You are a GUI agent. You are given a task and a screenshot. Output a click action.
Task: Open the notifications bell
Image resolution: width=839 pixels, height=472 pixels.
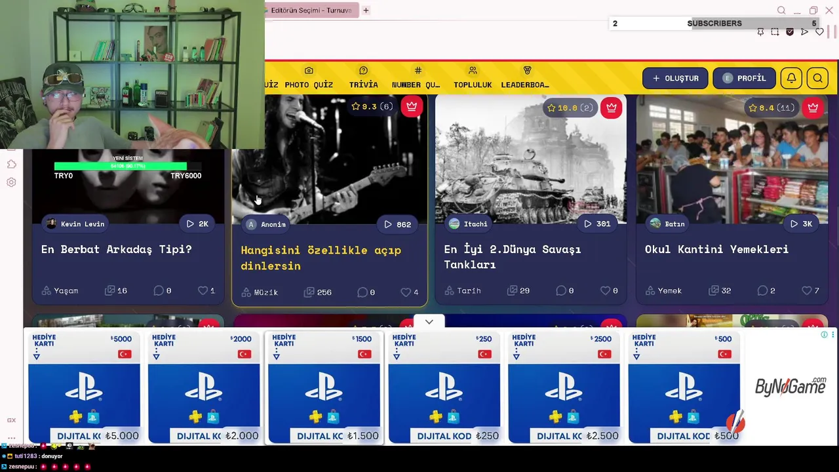pyautogui.click(x=791, y=78)
